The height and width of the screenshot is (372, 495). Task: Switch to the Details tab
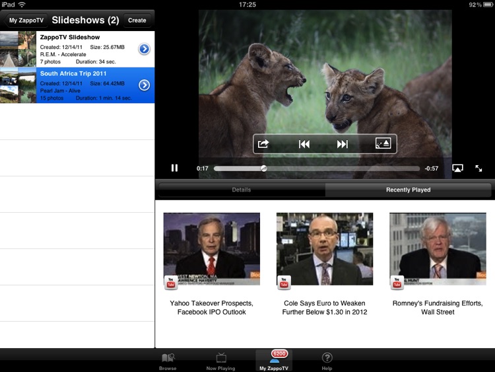[242, 190]
